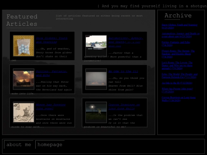Viewport: 207px width, 155px height.
Task: Open Archive link 'Where has Prester John gone?'
Action: (177, 90)
